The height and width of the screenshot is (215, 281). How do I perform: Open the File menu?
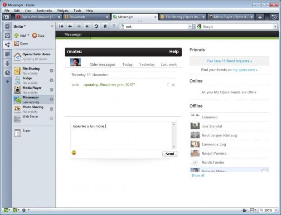coord(7,10)
